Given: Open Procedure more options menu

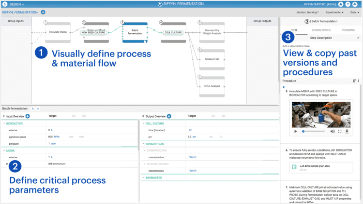Looking at the screenshot, I should pos(358,81).
